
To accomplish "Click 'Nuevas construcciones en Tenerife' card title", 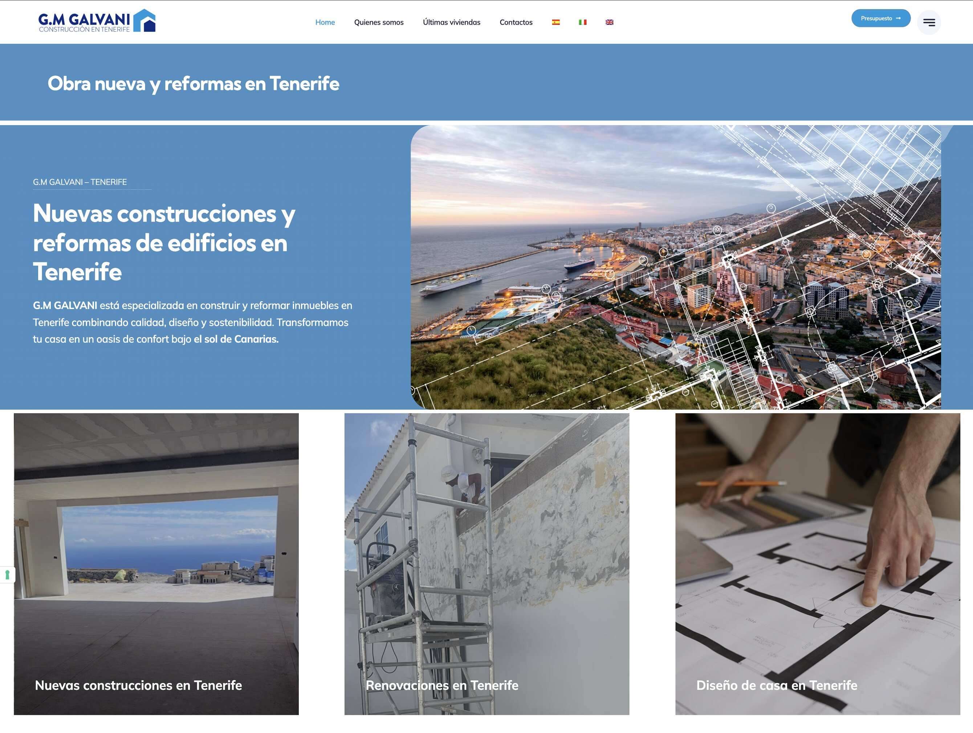I will click(x=138, y=685).
